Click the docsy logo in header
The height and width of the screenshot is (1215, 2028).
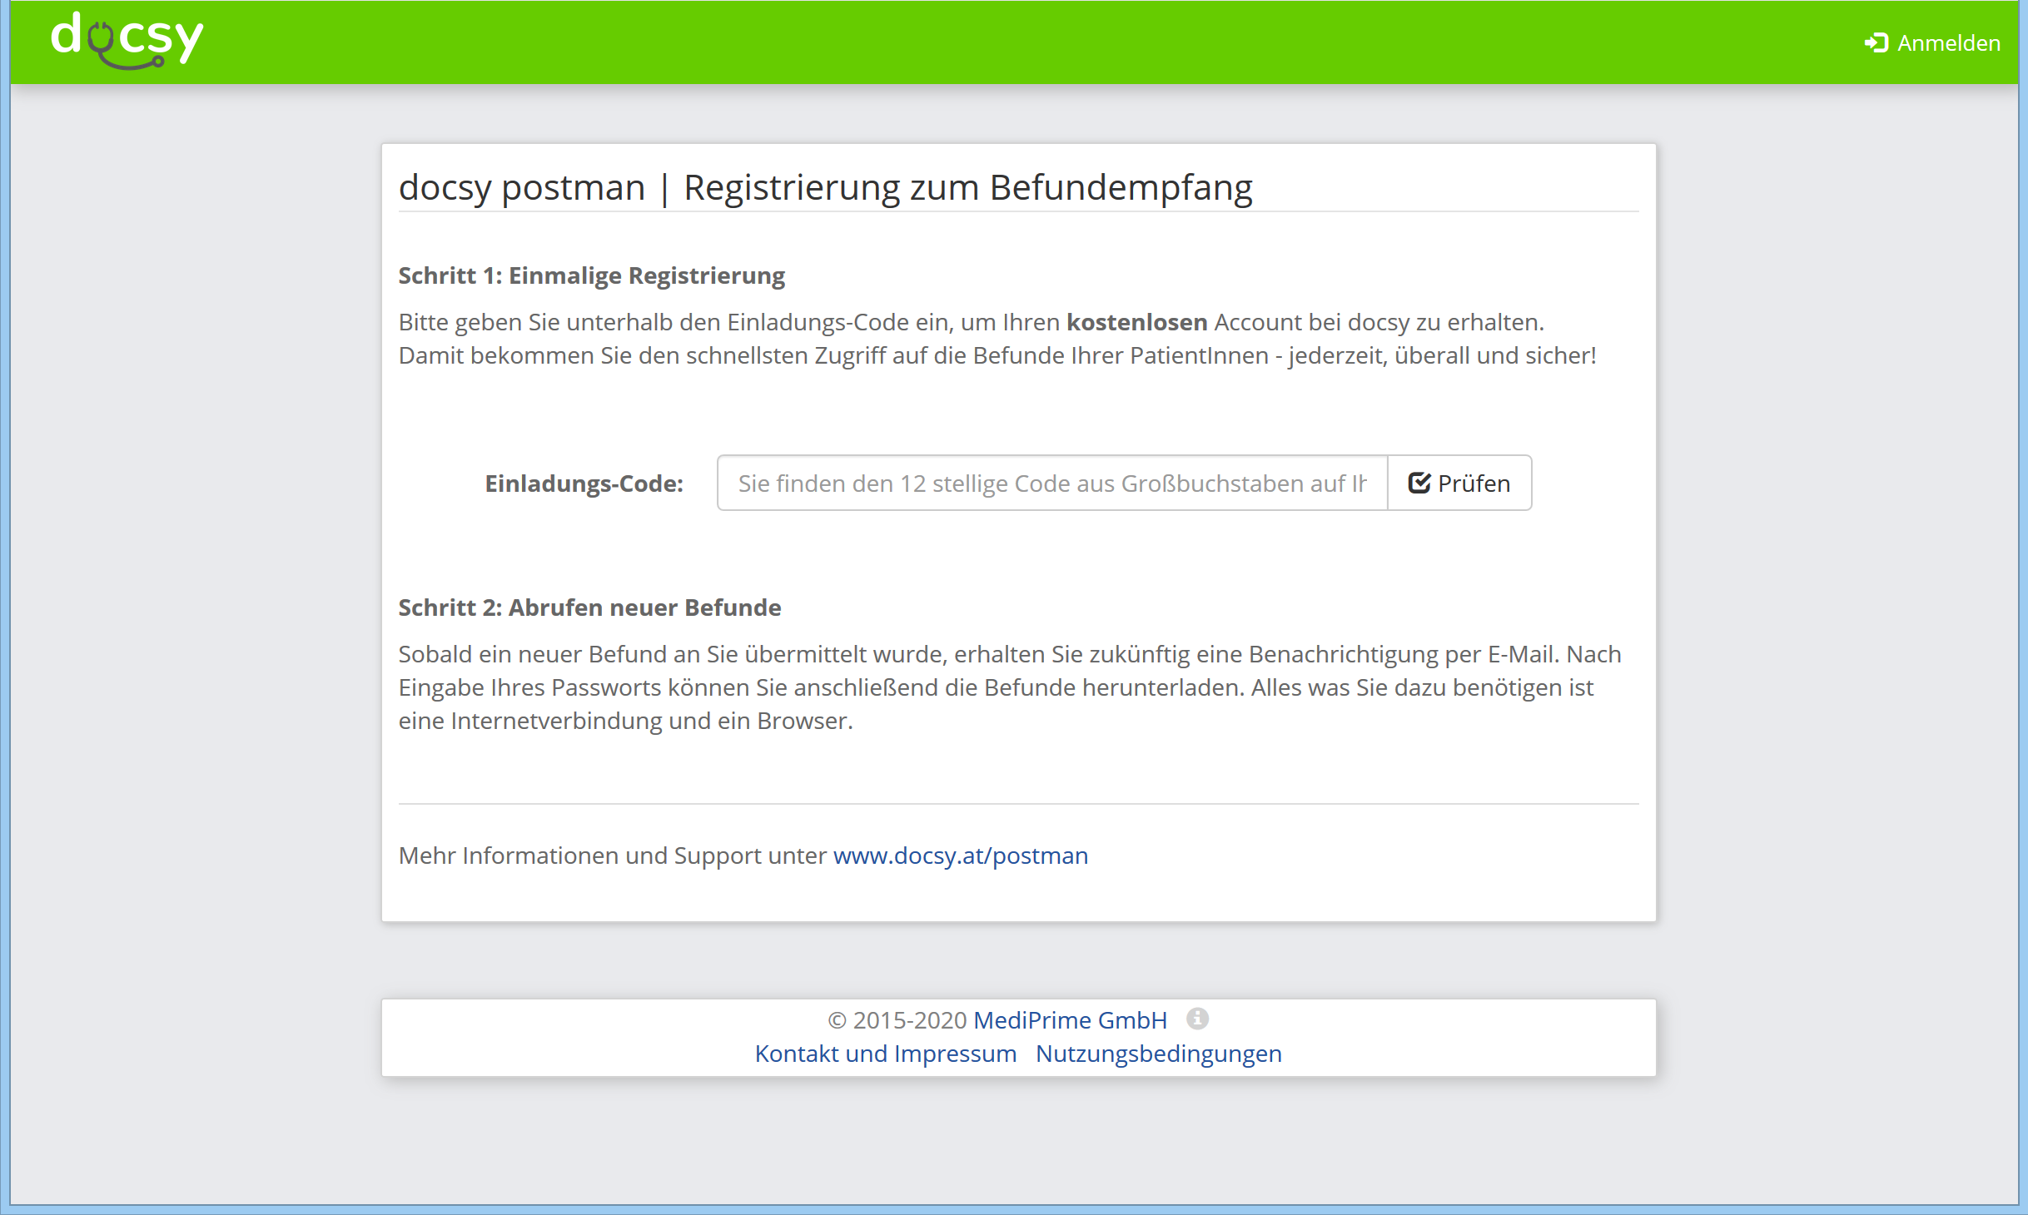pos(127,40)
